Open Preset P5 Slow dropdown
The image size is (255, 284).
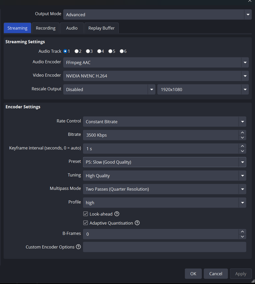click(164, 162)
